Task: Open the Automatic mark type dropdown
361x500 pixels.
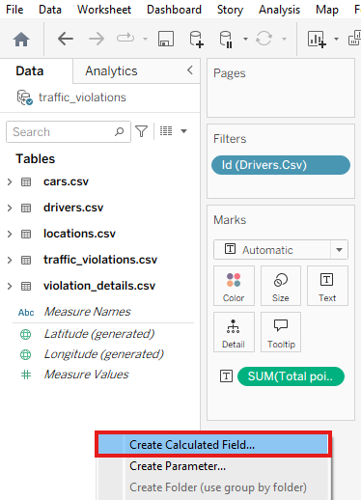Action: [281, 250]
